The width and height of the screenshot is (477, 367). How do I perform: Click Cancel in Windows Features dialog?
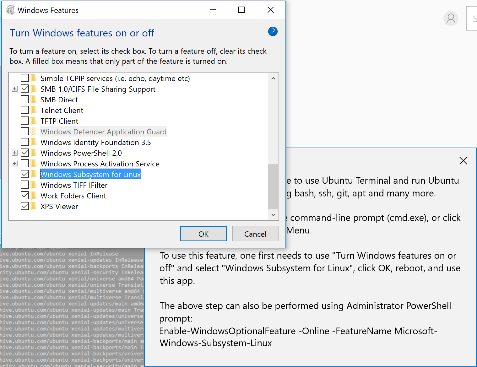point(255,234)
